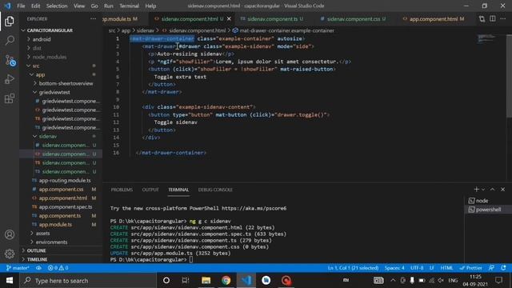
Task: Expand the bottom-sheetoverview folder
Action: [66, 83]
